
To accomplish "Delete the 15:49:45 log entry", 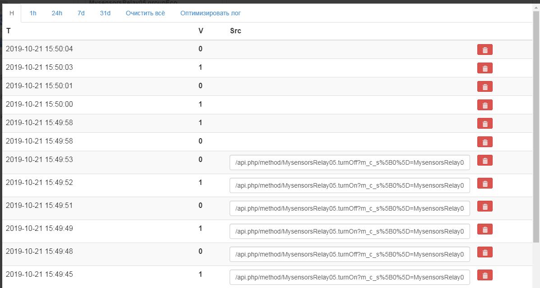I will (x=485, y=275).
